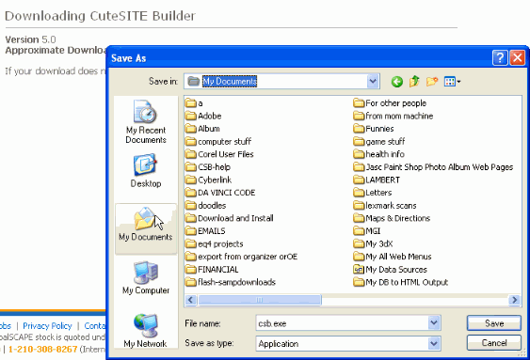Select the Download and Install folder
This screenshot has width=530, height=360.
pyautogui.click(x=230, y=218)
